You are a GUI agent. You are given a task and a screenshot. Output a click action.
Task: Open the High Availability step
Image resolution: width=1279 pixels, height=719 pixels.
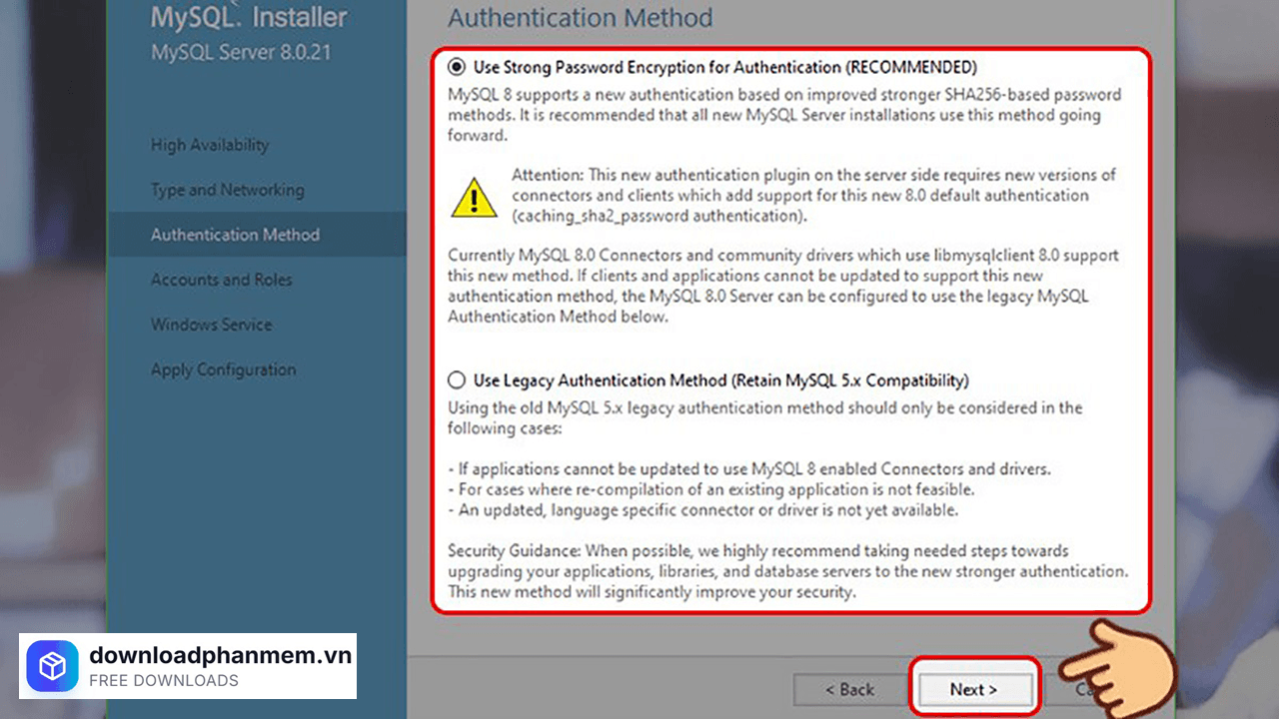[x=210, y=145]
